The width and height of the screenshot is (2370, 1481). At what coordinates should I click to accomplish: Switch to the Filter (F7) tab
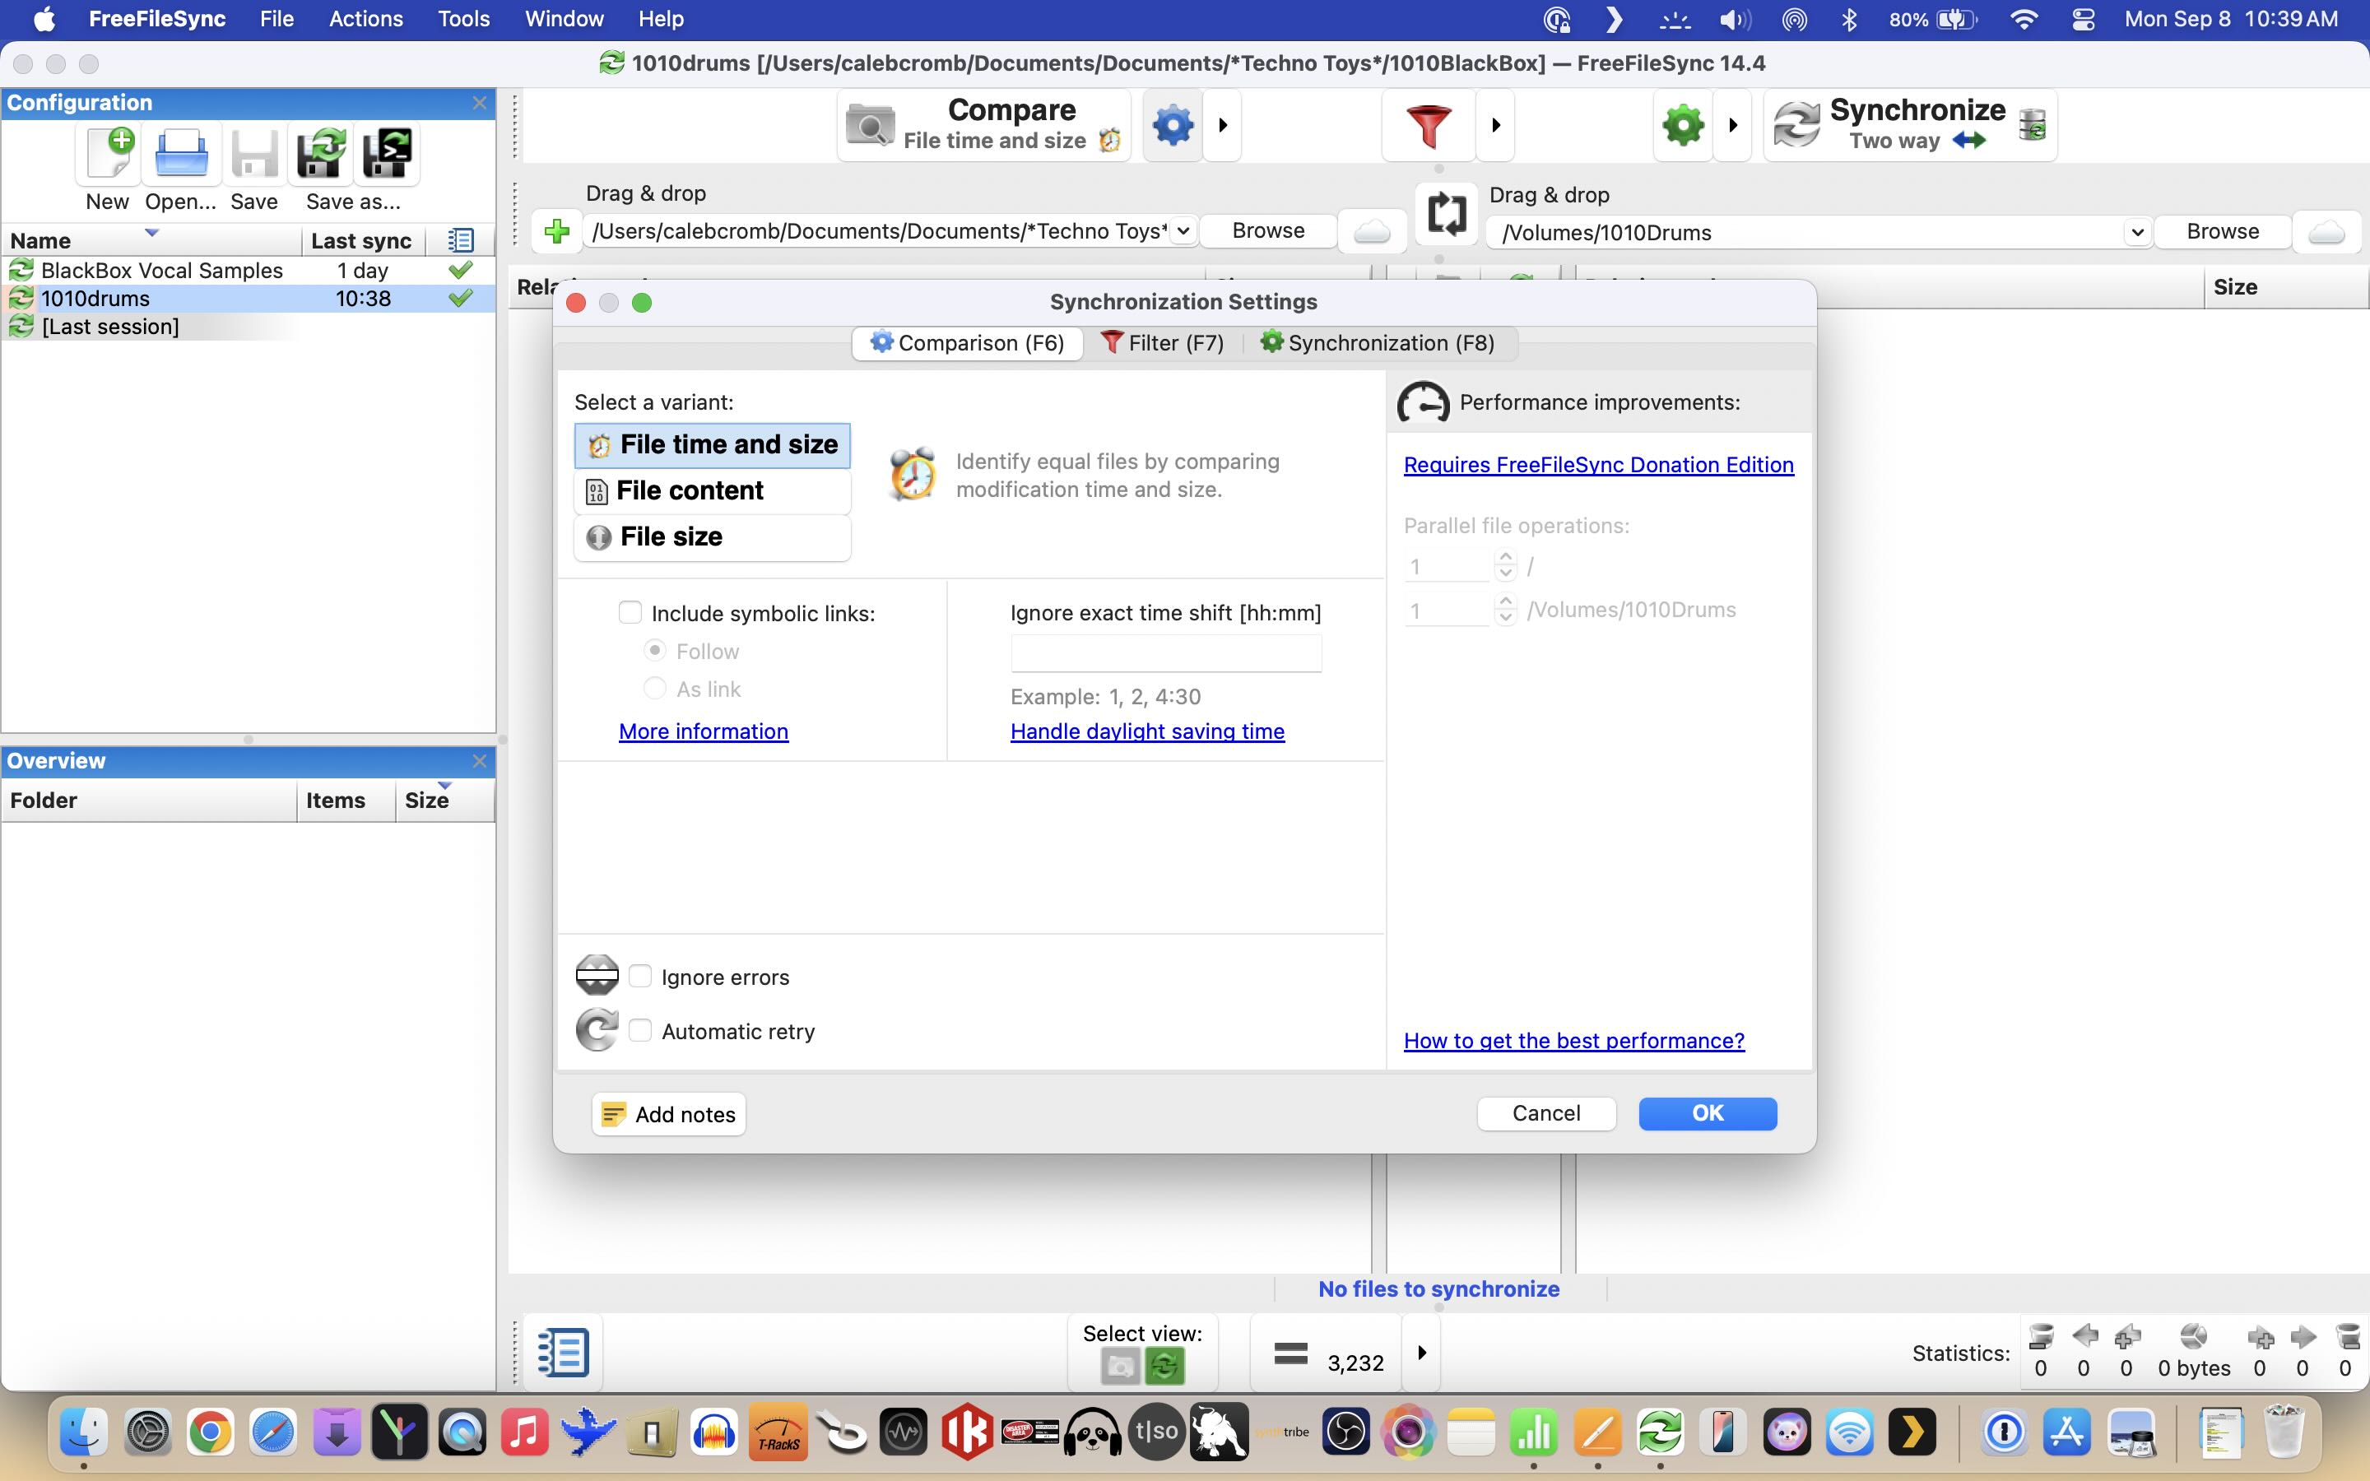[1161, 343]
